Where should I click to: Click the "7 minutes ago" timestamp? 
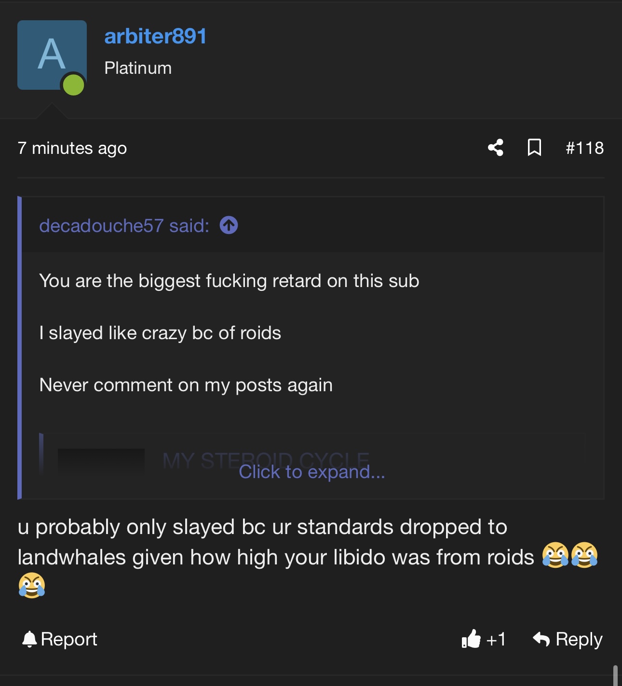click(72, 148)
